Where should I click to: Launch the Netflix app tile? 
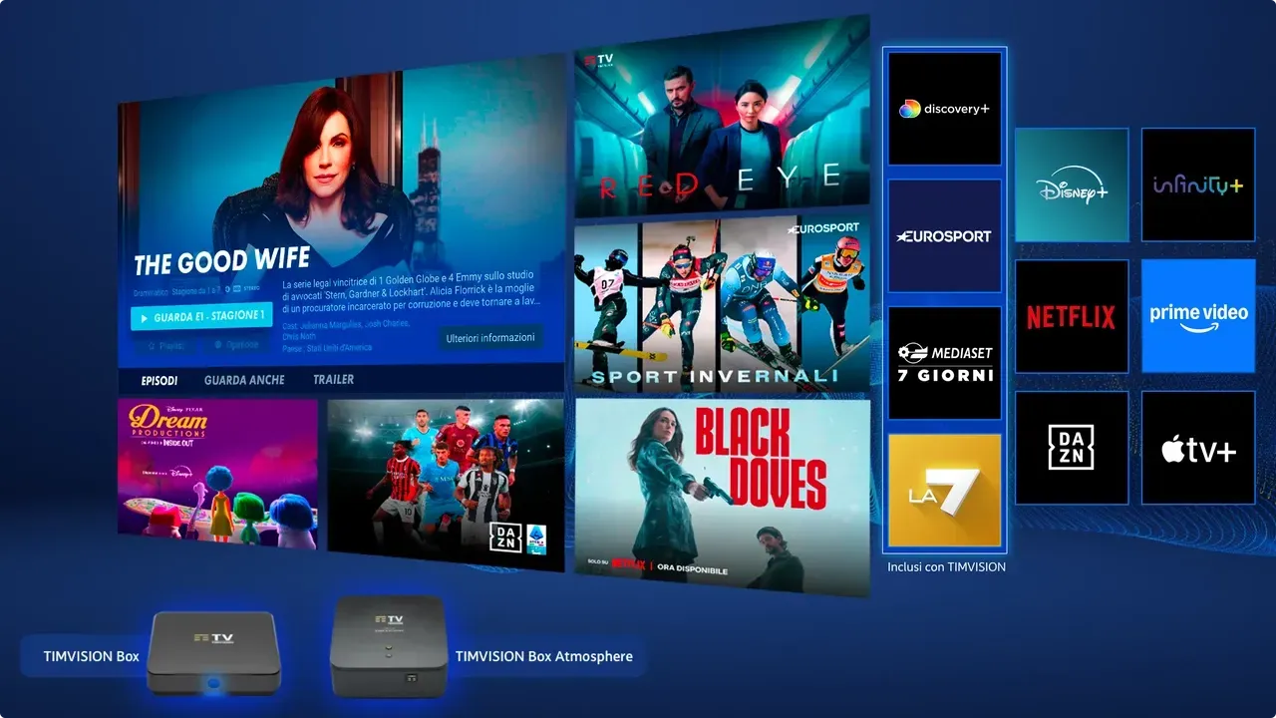1072,316
